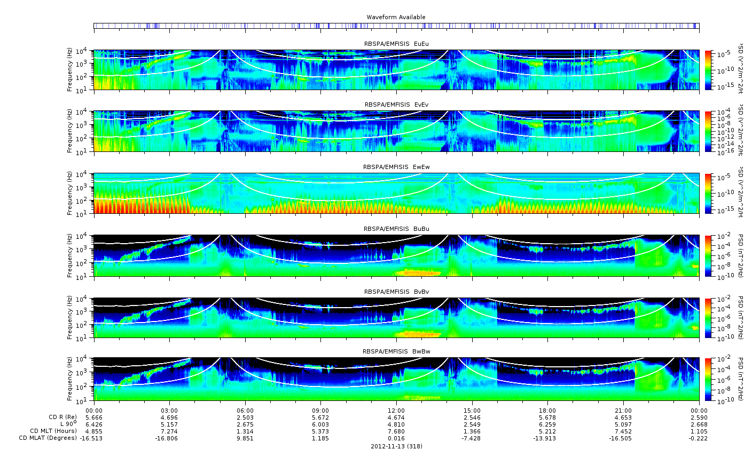The width and height of the screenshot is (752, 458).
Task: Click inside the BuBu spectrogram plot
Action: (396, 255)
